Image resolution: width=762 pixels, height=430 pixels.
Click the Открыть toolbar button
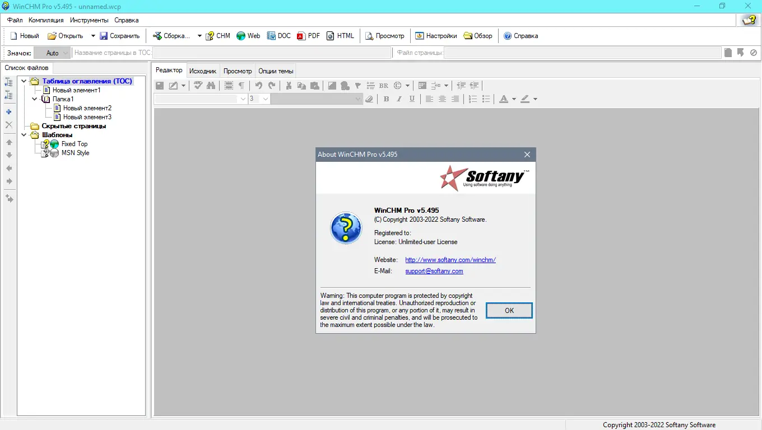tap(66, 36)
